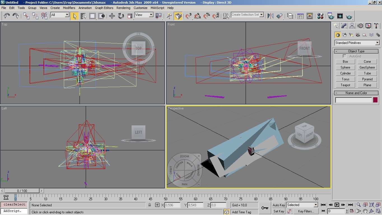382x215 pixels.
Task: Open the Material Editor
Action: [320, 16]
